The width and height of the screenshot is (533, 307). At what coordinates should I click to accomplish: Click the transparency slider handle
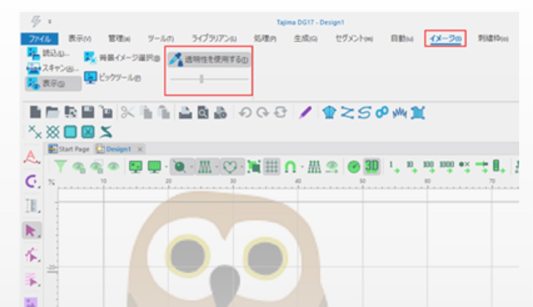pyautogui.click(x=201, y=79)
